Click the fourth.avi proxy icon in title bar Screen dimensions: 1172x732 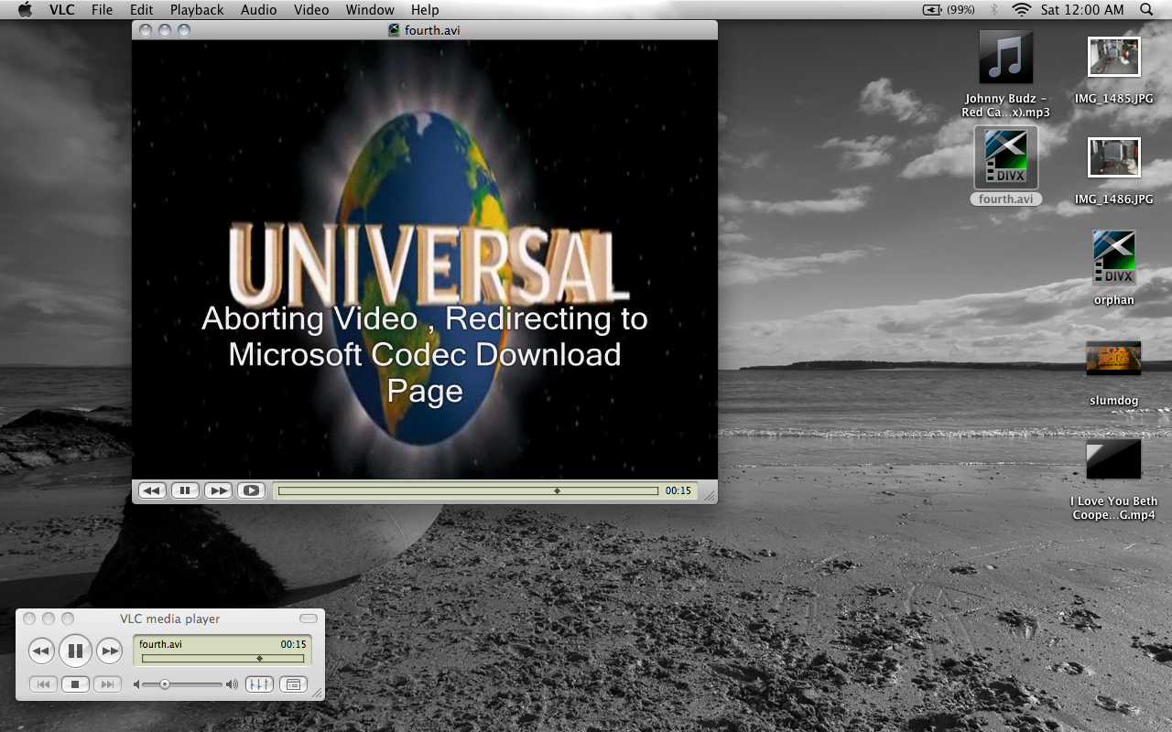(394, 30)
